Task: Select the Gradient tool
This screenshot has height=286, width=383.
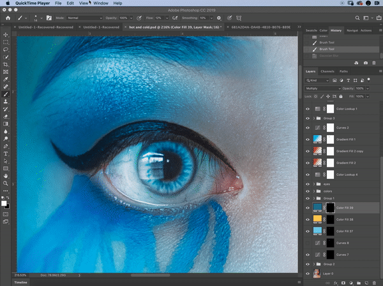Action: click(x=6, y=124)
